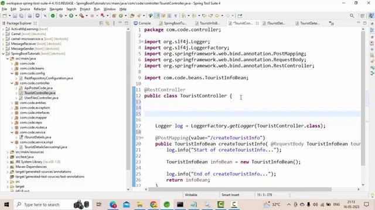Select UserFilesController.java in the tree

pos(41,98)
